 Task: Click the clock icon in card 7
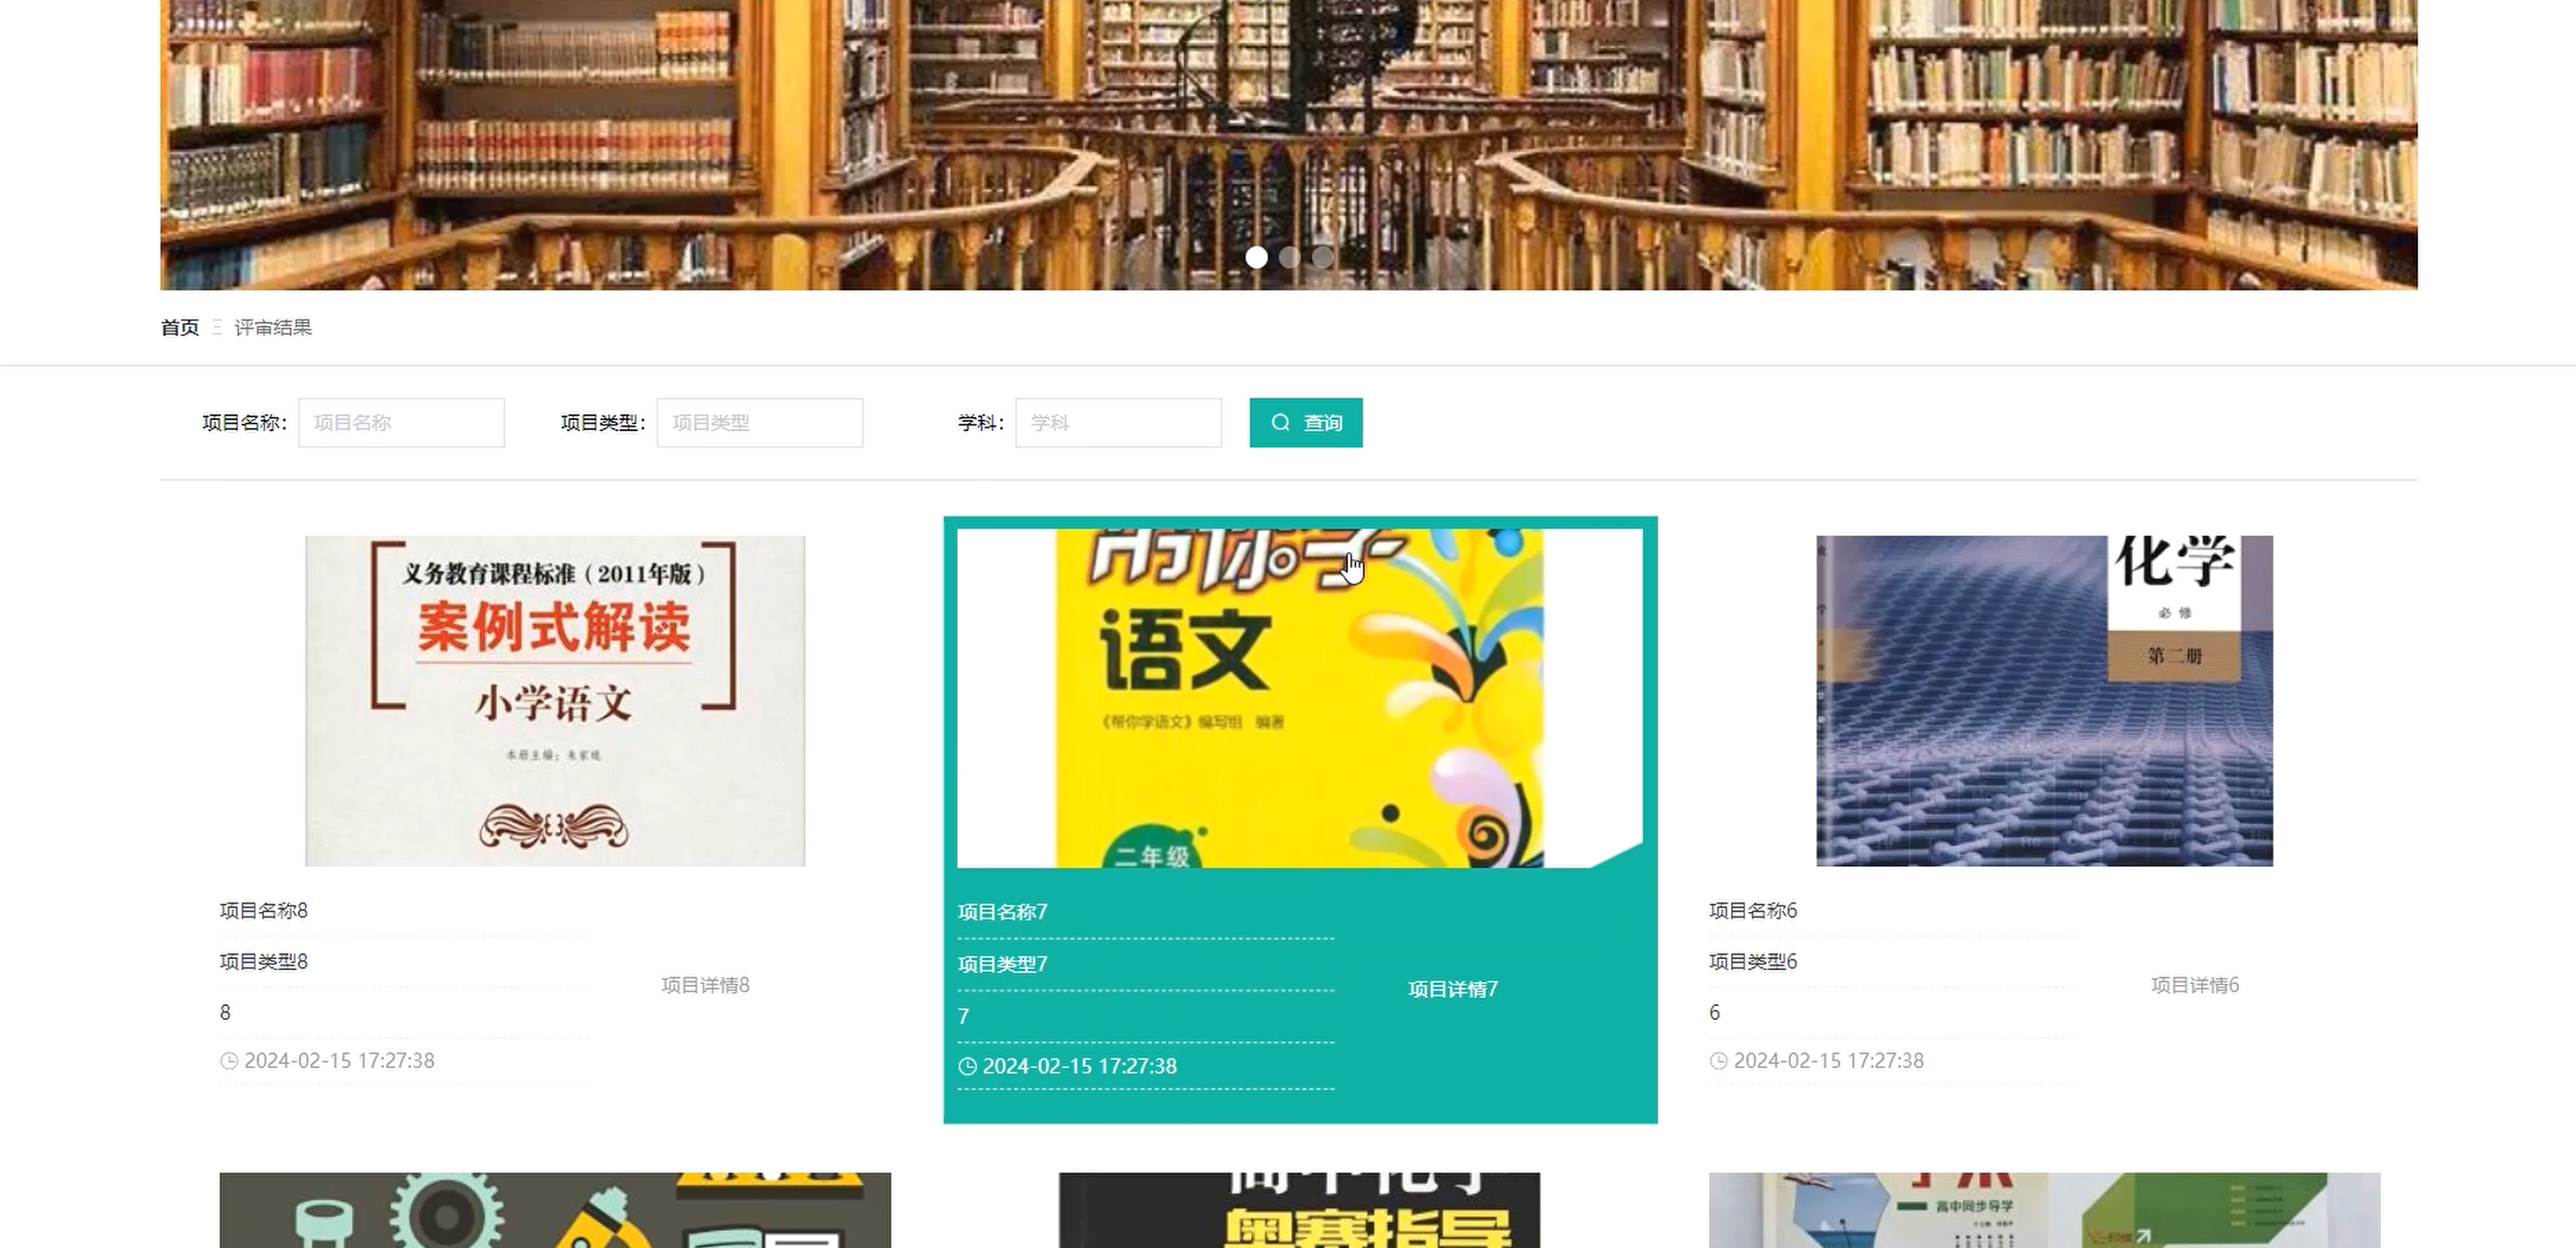click(967, 1066)
